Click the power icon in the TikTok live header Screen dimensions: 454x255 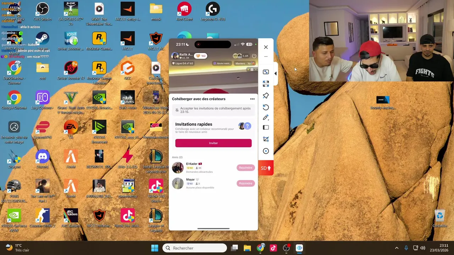254,56
